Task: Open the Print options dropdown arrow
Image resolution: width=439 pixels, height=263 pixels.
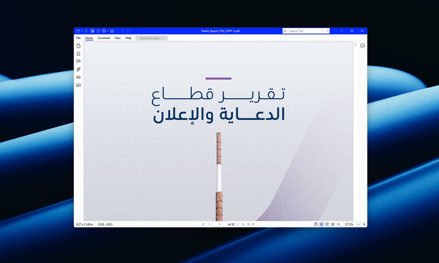Action: tap(108, 31)
